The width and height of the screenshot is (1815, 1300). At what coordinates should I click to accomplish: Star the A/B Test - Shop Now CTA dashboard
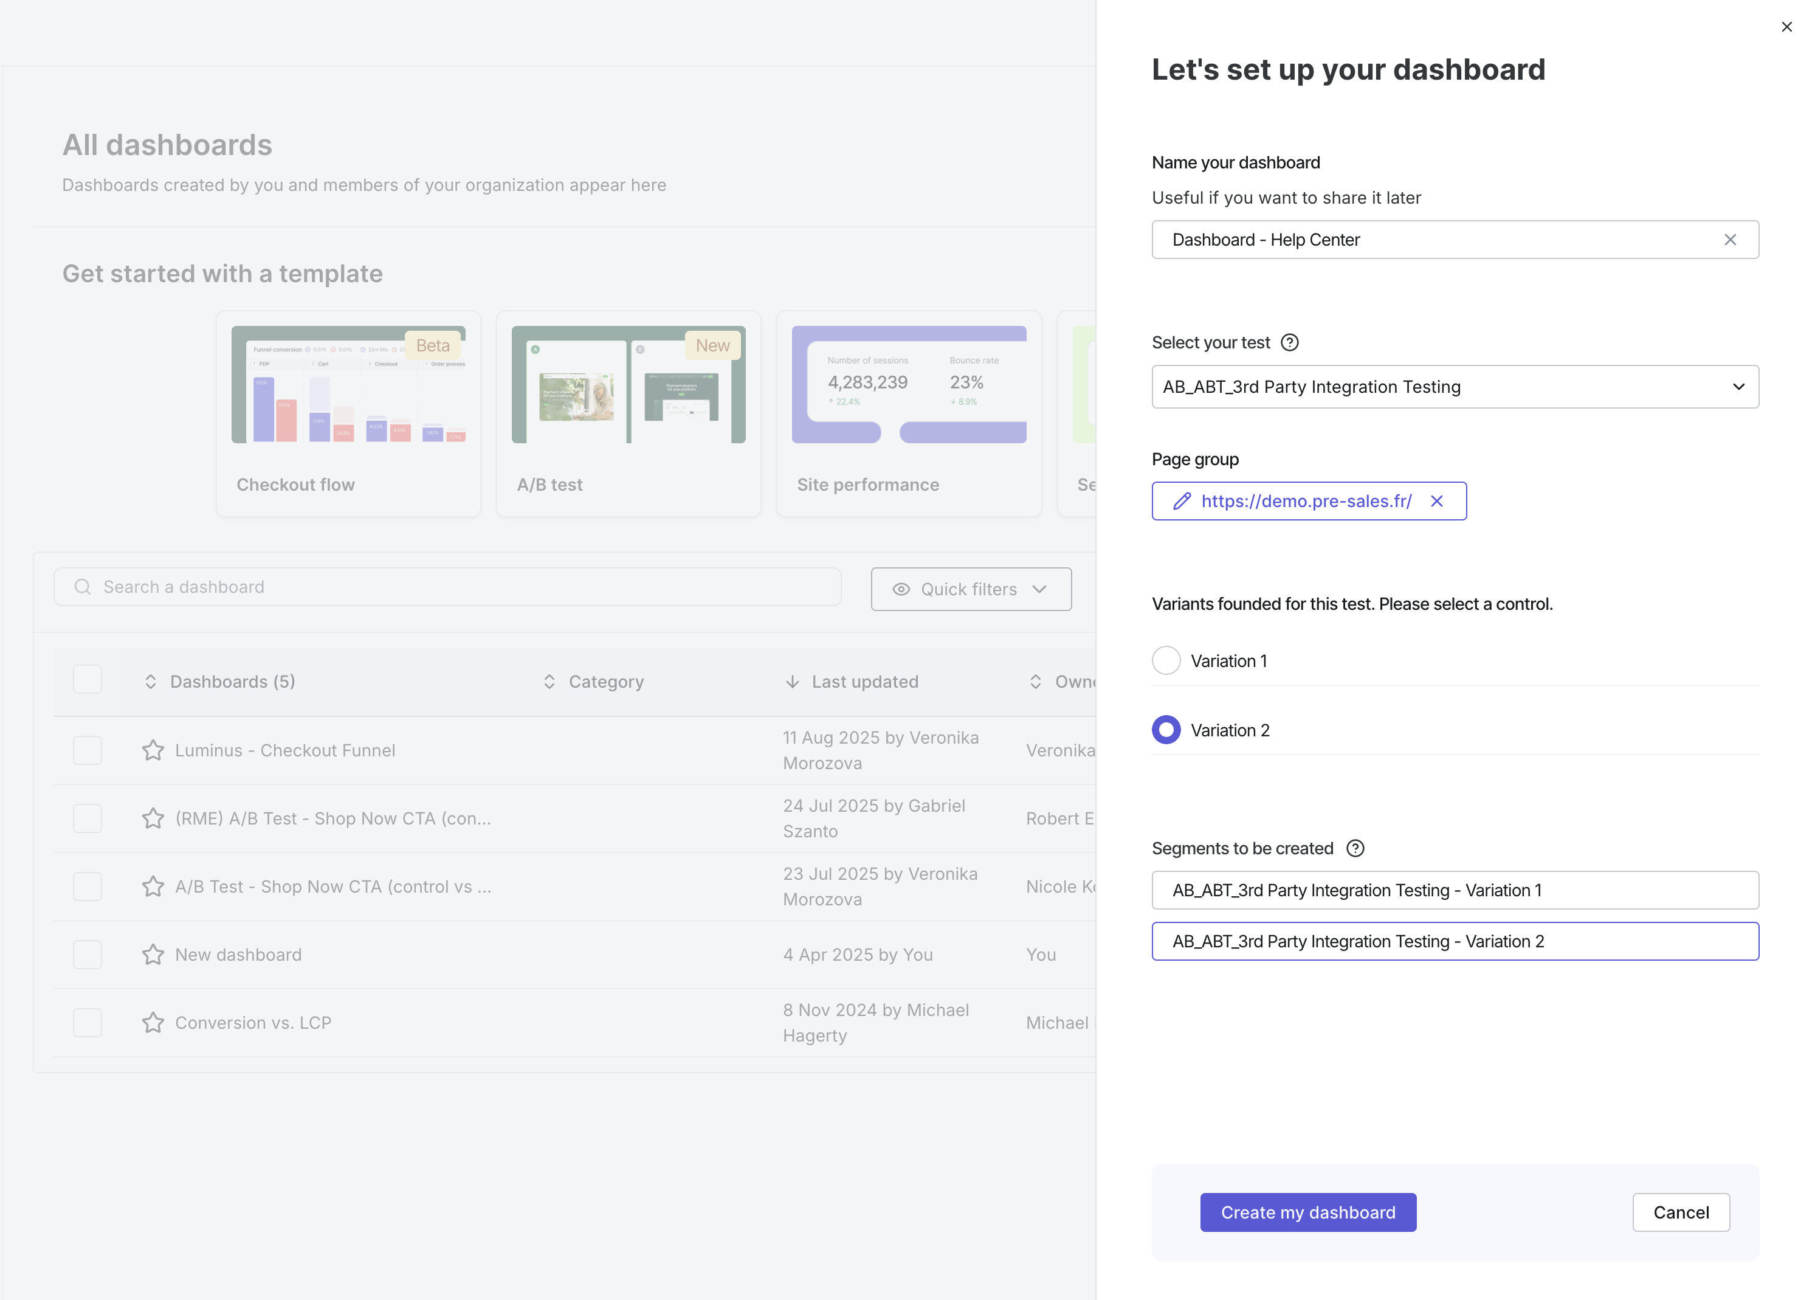pyautogui.click(x=153, y=887)
